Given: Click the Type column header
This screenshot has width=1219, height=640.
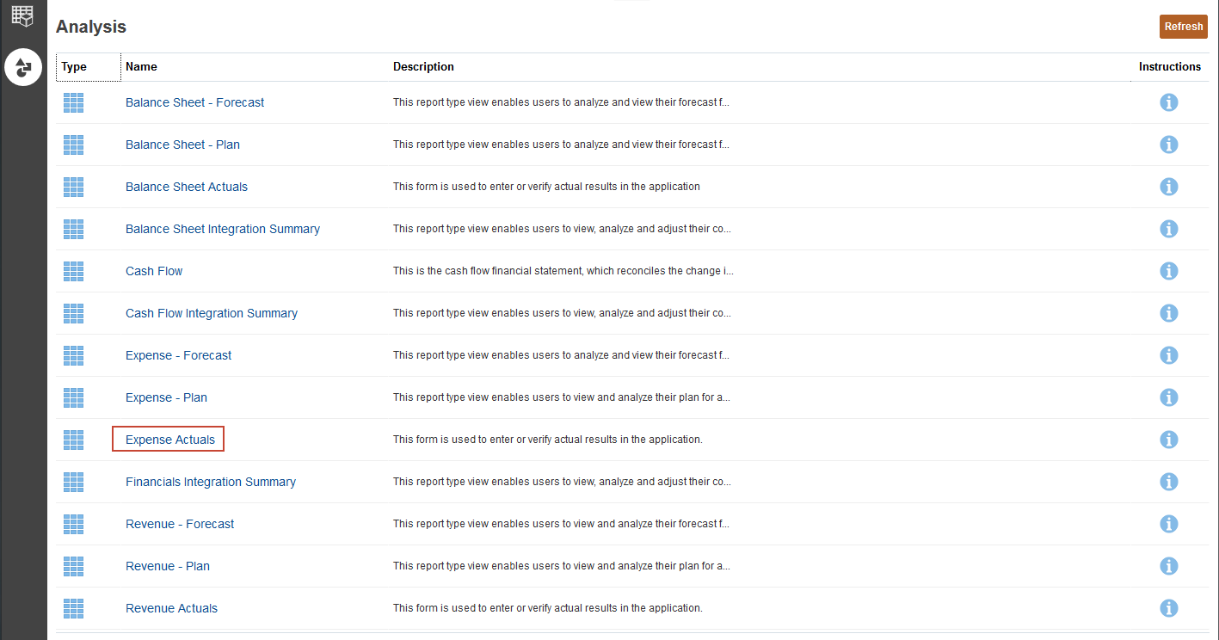Looking at the screenshot, I should 74,67.
